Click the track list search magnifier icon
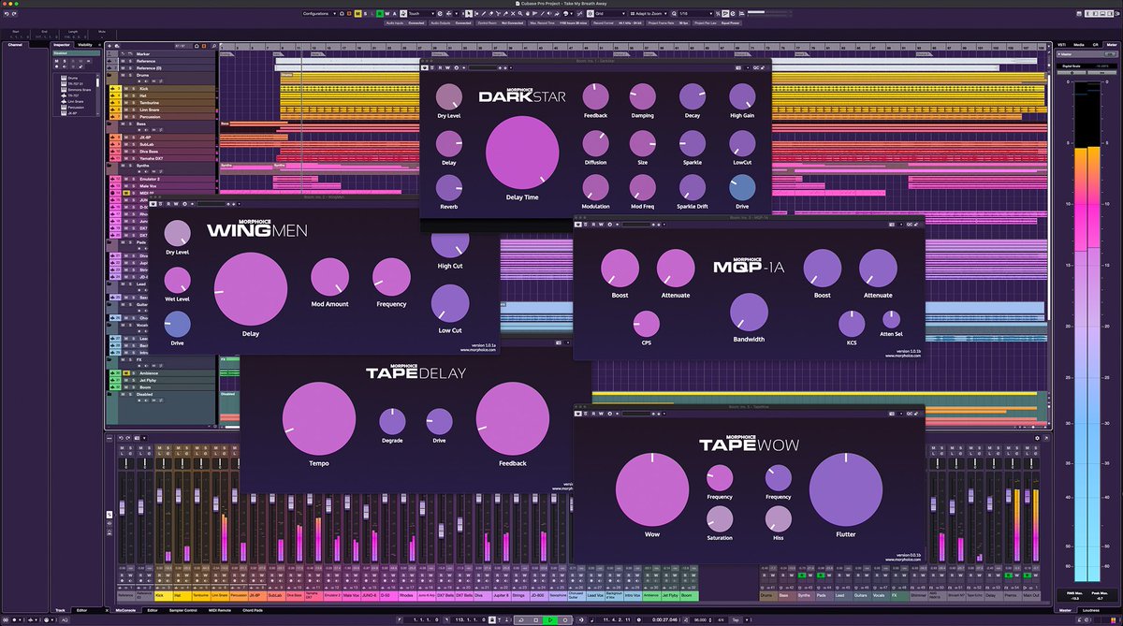This screenshot has width=1123, height=626. coord(214,46)
